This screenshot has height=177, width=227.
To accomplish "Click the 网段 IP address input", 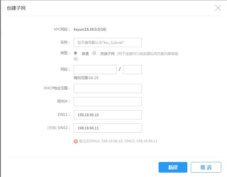I will tap(95, 69).
